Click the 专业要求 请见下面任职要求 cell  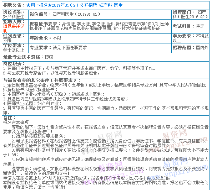click(x=100, y=48)
